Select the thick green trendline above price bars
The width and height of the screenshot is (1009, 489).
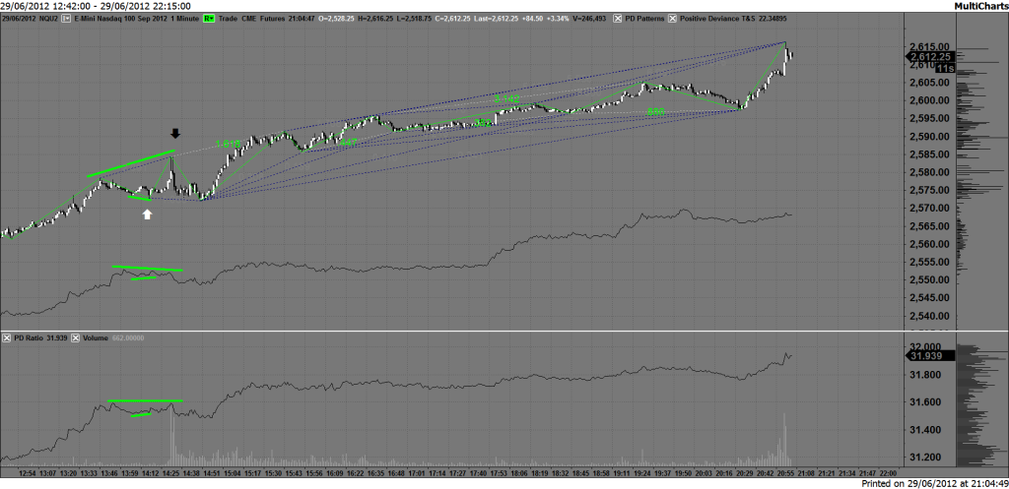click(x=130, y=163)
